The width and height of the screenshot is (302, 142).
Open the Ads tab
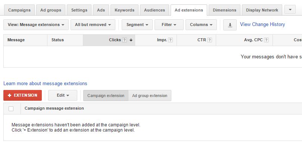tap(101, 10)
